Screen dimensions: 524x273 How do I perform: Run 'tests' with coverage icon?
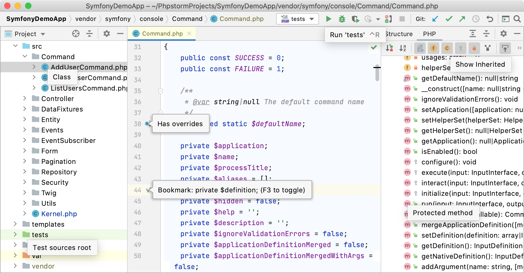click(356, 19)
